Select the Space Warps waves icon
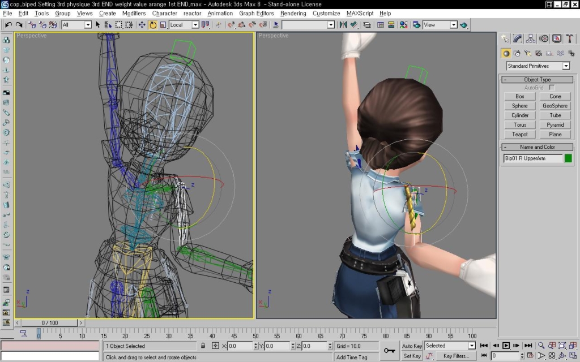Screen dimensions: 580x362 (560, 53)
